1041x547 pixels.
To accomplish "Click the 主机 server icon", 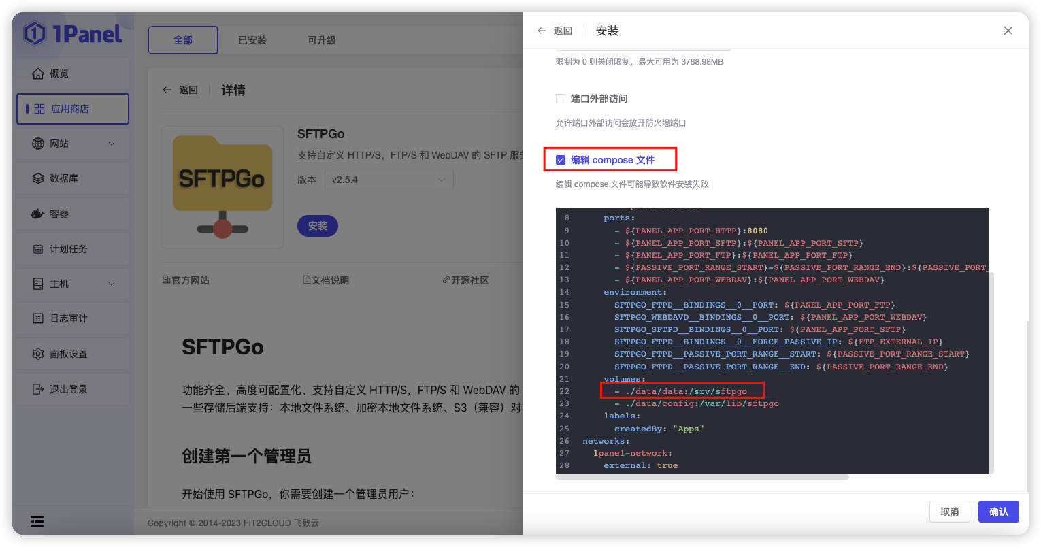I will click(38, 284).
